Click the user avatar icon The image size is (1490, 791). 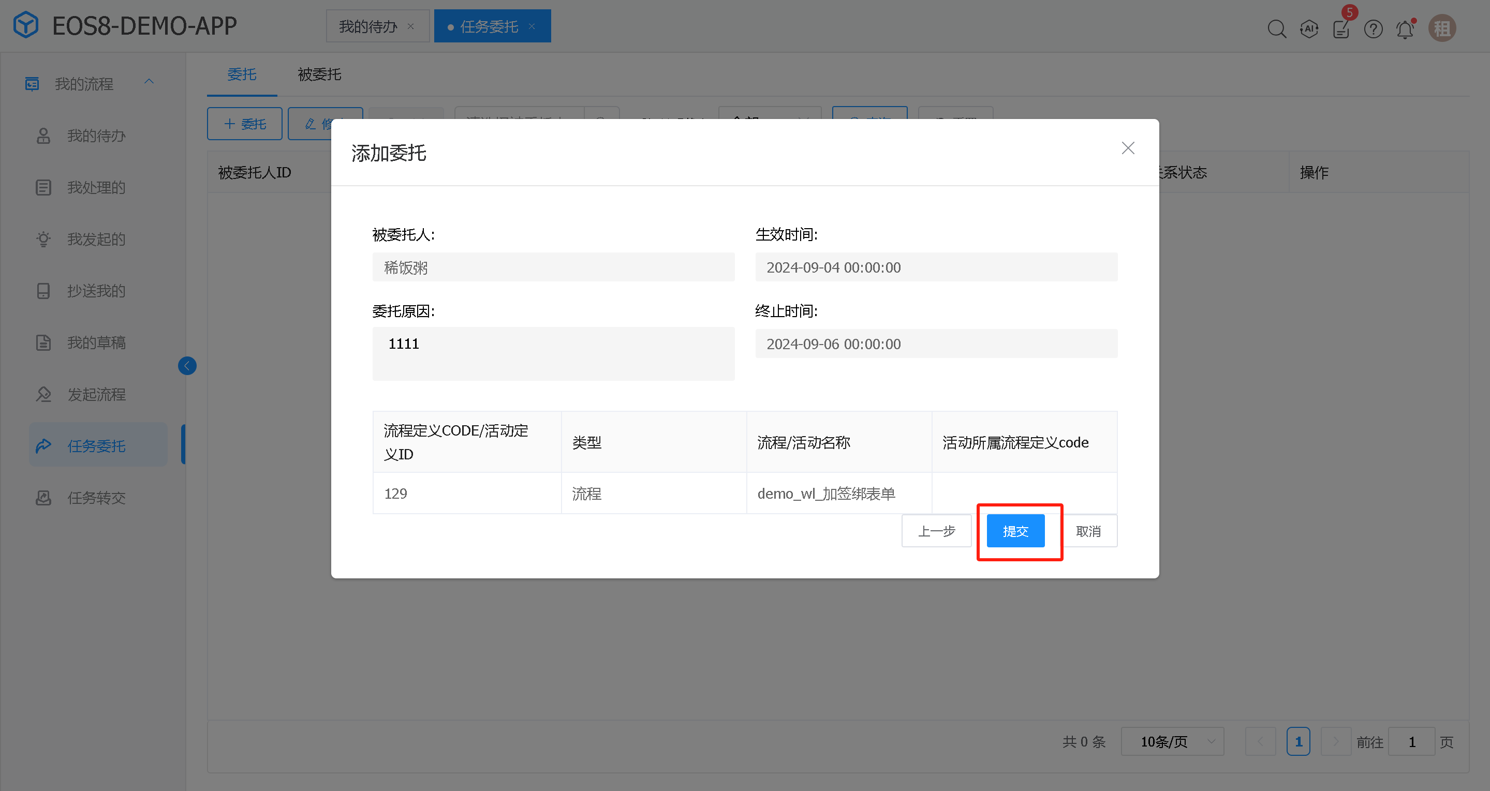(x=1442, y=28)
